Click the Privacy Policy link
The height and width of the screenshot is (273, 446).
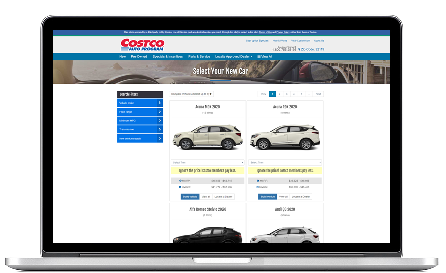coord(283,32)
